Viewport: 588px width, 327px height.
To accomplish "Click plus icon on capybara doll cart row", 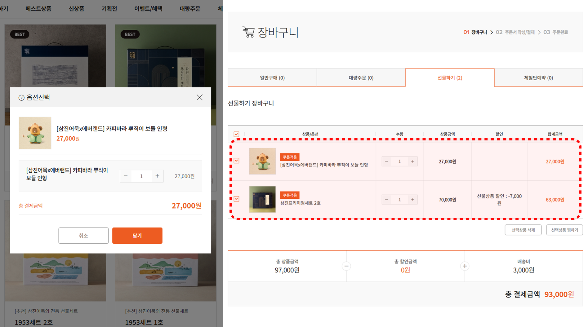I will (x=413, y=161).
